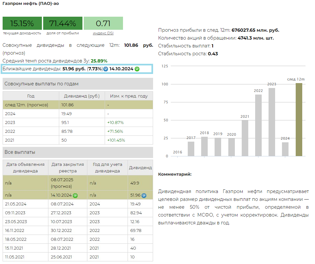This screenshot has width=315, height=264.
Task: Open the индекс DSI link
Action: point(103,33)
